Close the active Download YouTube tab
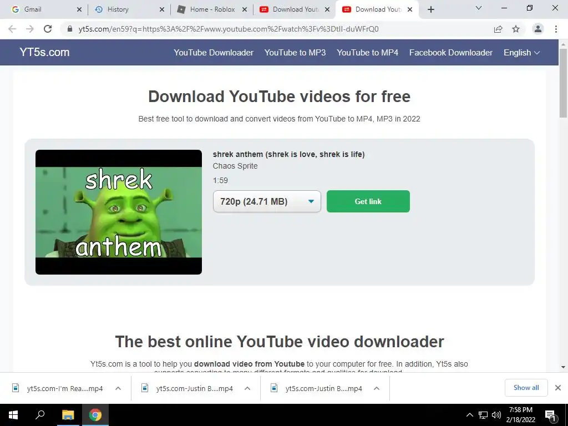The image size is (568, 426). (410, 9)
